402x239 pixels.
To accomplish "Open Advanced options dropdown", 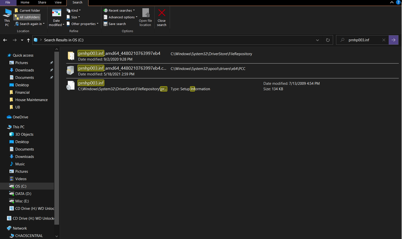I will (x=120, y=17).
